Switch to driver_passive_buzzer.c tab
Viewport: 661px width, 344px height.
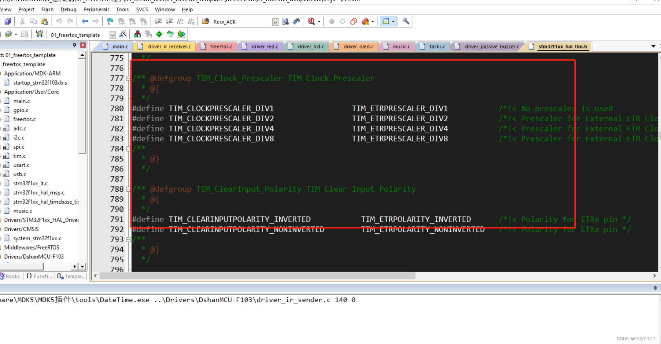click(x=487, y=47)
